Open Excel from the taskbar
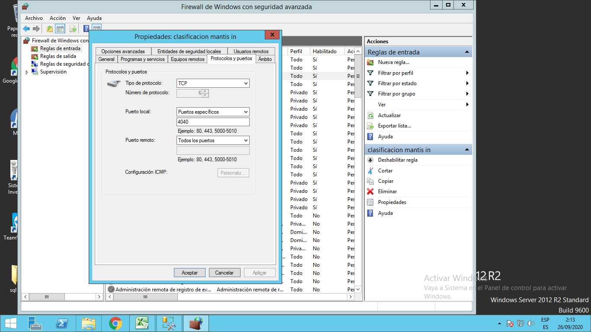Image resolution: width=591 pixels, height=332 pixels. (142, 323)
